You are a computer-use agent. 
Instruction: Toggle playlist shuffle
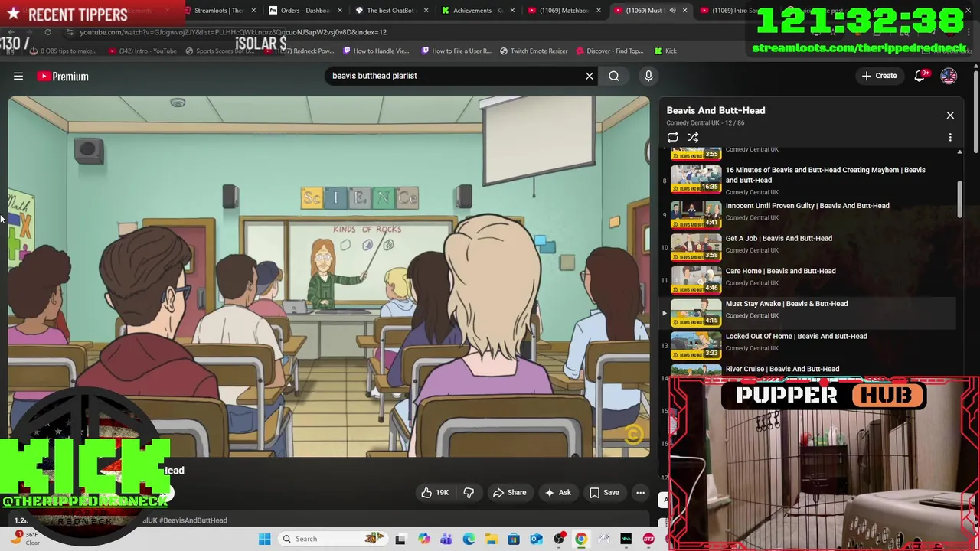pos(693,138)
